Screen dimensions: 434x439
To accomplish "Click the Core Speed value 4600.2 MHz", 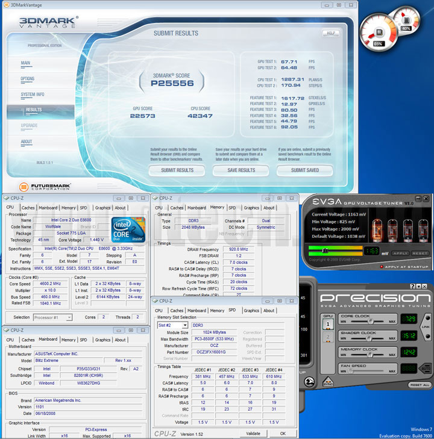I will tap(51, 284).
